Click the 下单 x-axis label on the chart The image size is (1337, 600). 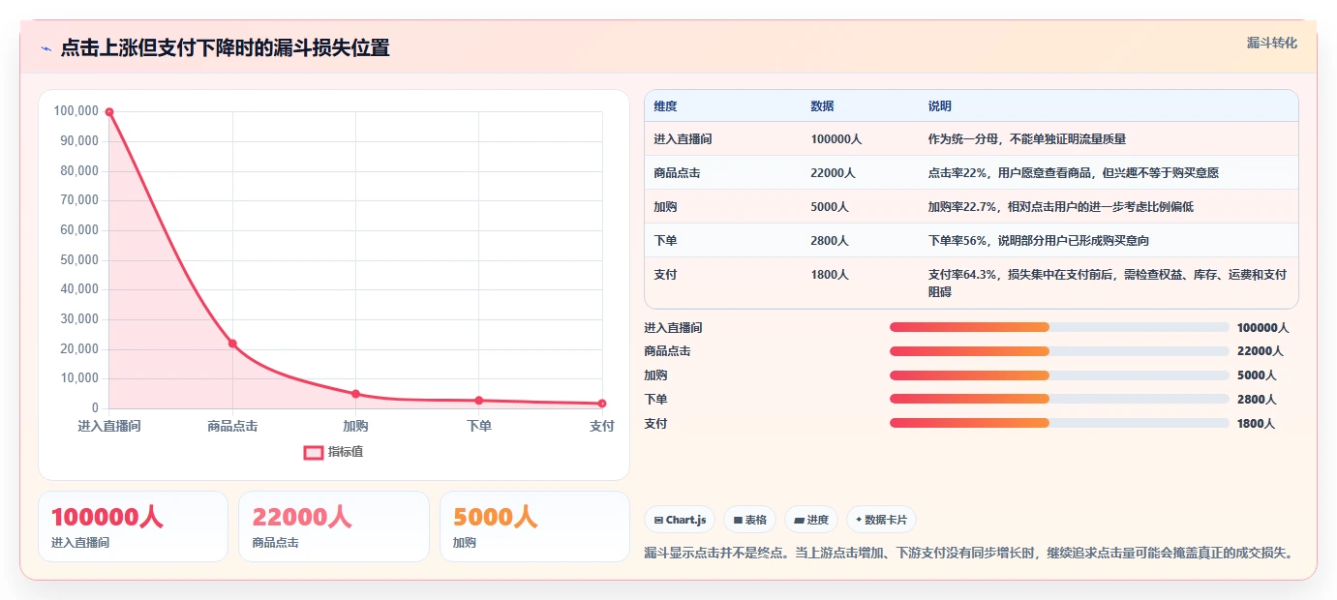(479, 426)
